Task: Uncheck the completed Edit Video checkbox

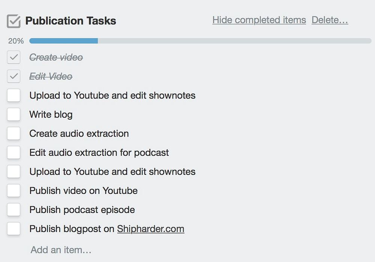Action: pyautogui.click(x=13, y=76)
